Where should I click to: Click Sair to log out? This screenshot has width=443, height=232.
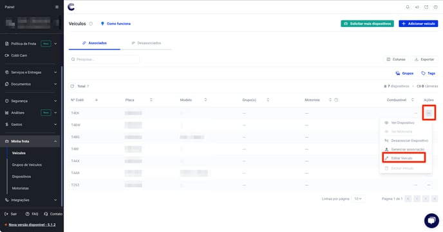pos(11,214)
